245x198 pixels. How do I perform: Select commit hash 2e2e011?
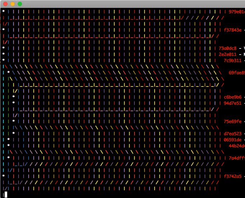[x=227, y=55]
